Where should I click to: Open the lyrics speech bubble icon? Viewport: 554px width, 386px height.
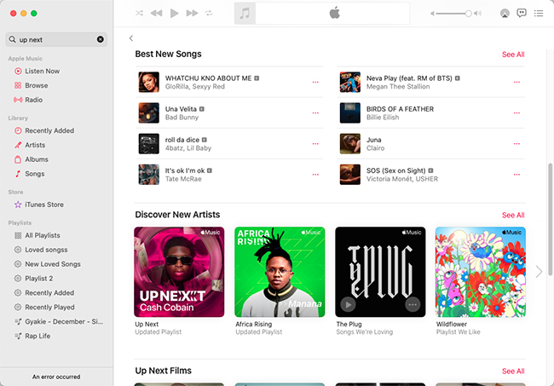522,14
